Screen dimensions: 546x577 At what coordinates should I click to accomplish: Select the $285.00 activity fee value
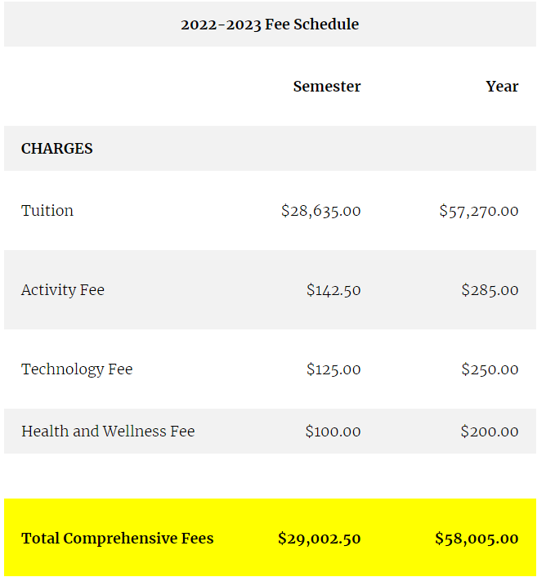pos(490,290)
